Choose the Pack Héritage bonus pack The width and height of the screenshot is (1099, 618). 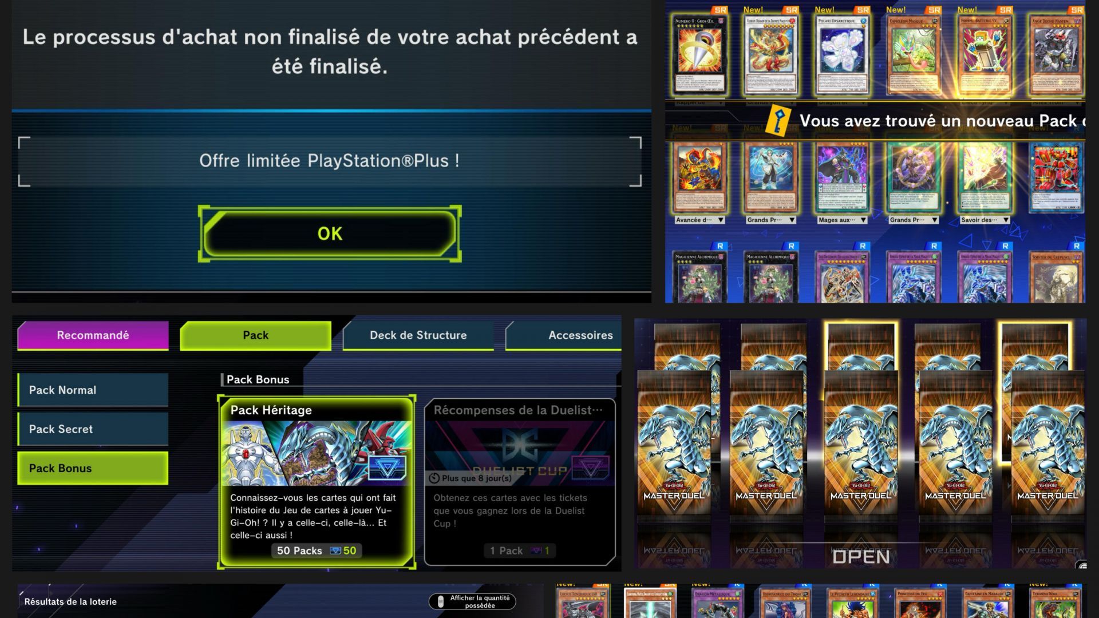pos(317,482)
